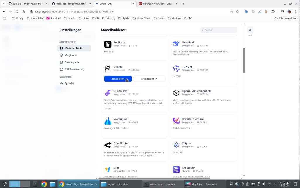Install the Ollama plugin
The width and height of the screenshot is (300, 188).
118,79
